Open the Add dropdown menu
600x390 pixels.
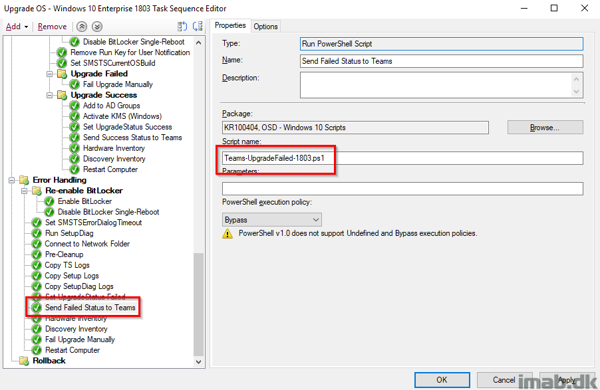click(17, 27)
